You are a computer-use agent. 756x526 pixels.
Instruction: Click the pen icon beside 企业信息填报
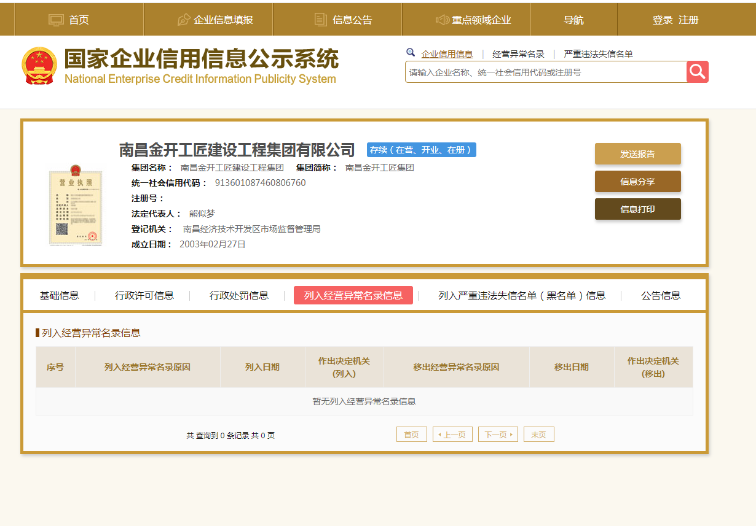pyautogui.click(x=184, y=20)
